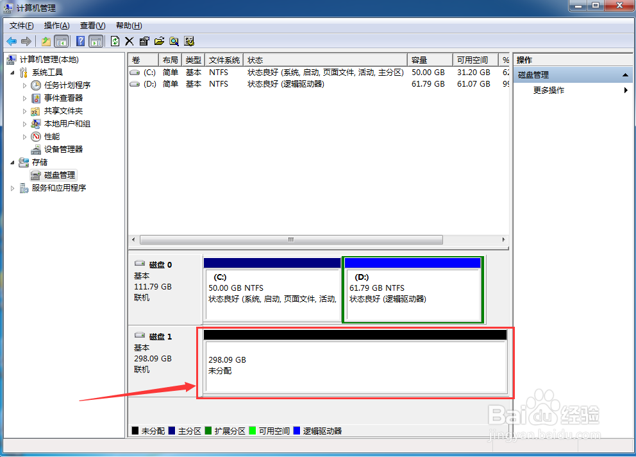Click the Up one level folder icon

pyautogui.click(x=46, y=40)
